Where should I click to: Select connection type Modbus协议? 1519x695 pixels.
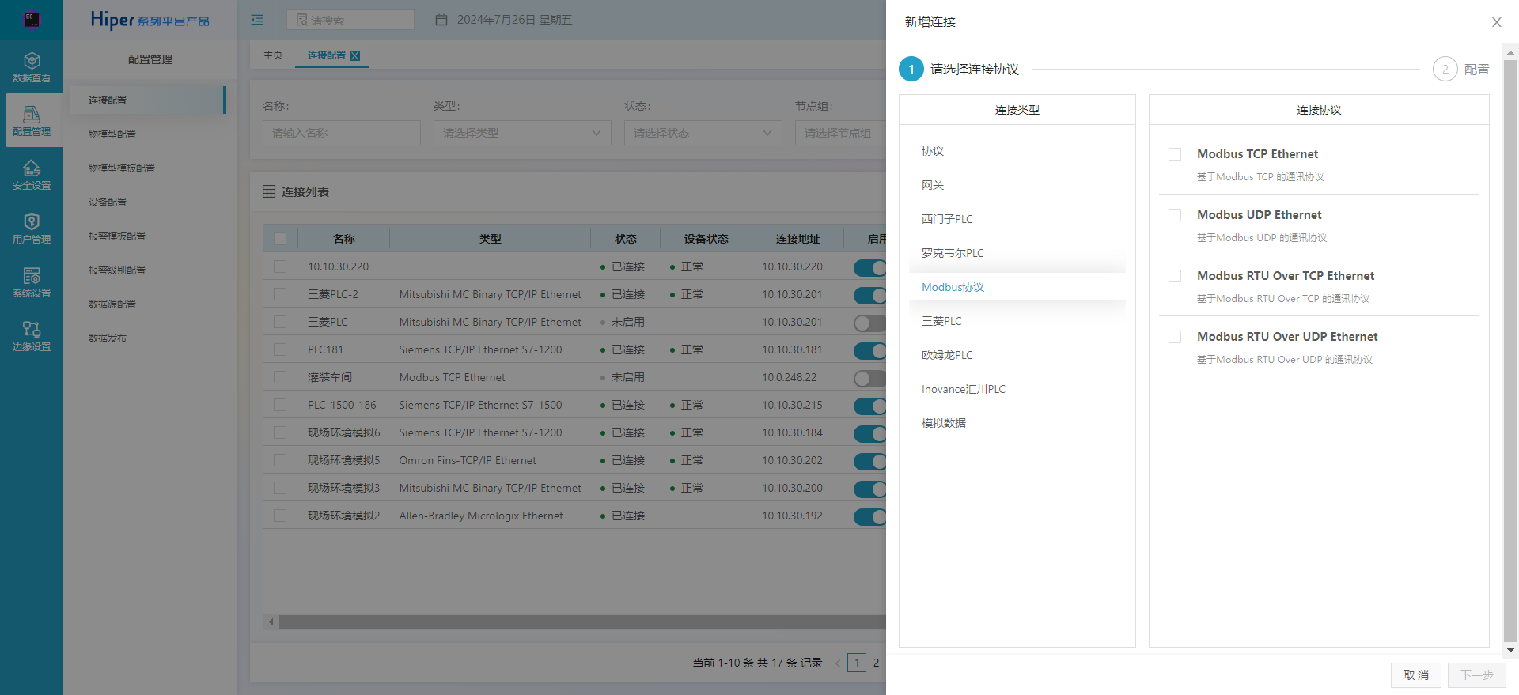pyautogui.click(x=1017, y=287)
